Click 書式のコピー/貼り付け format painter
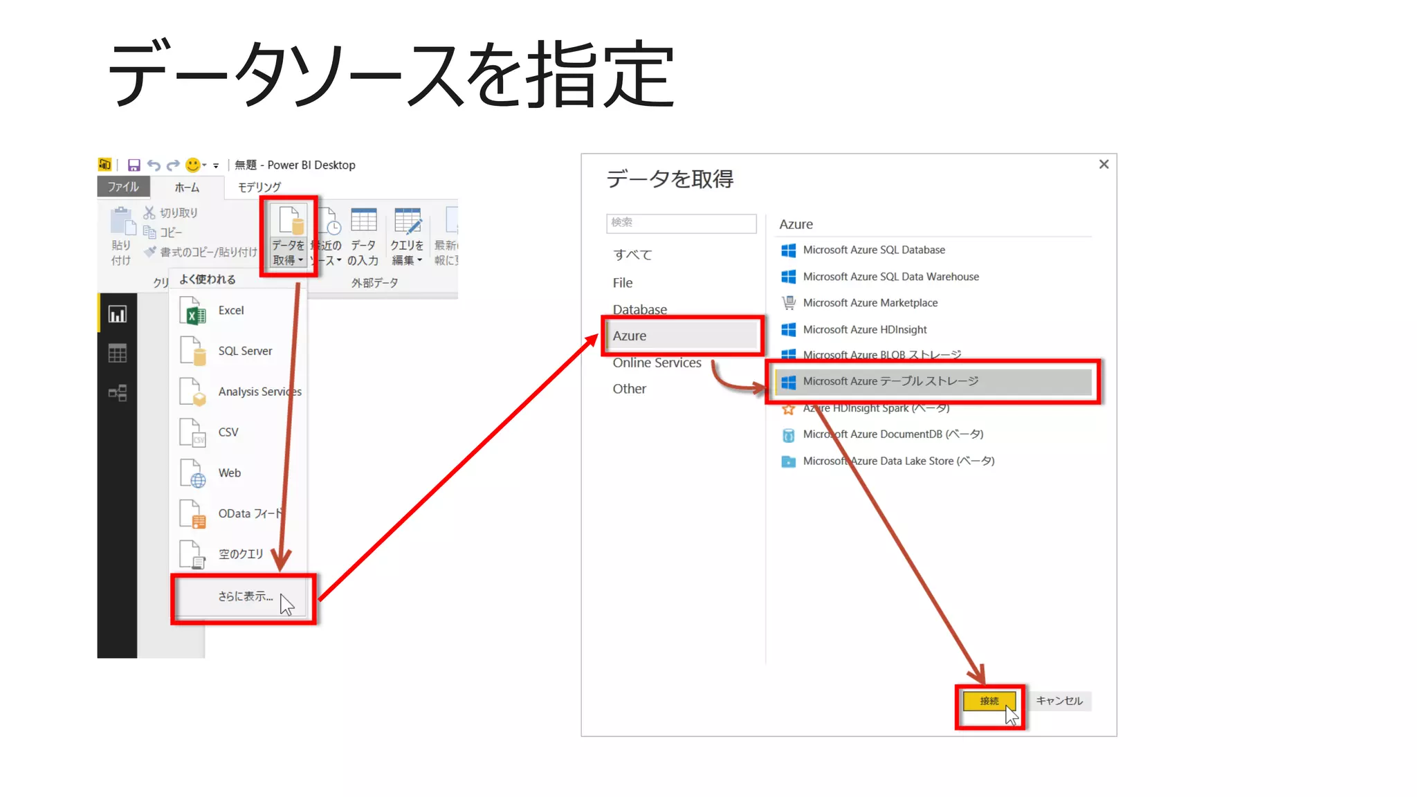1417x797 pixels. [201, 252]
